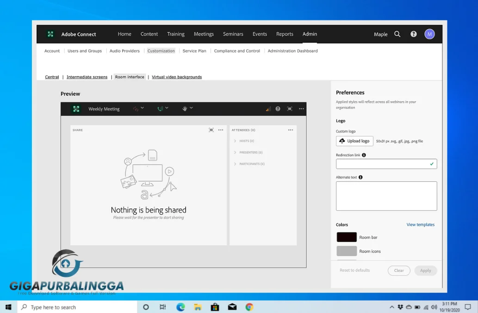Open Compliance and Control tab
The image size is (478, 313).
click(x=237, y=51)
